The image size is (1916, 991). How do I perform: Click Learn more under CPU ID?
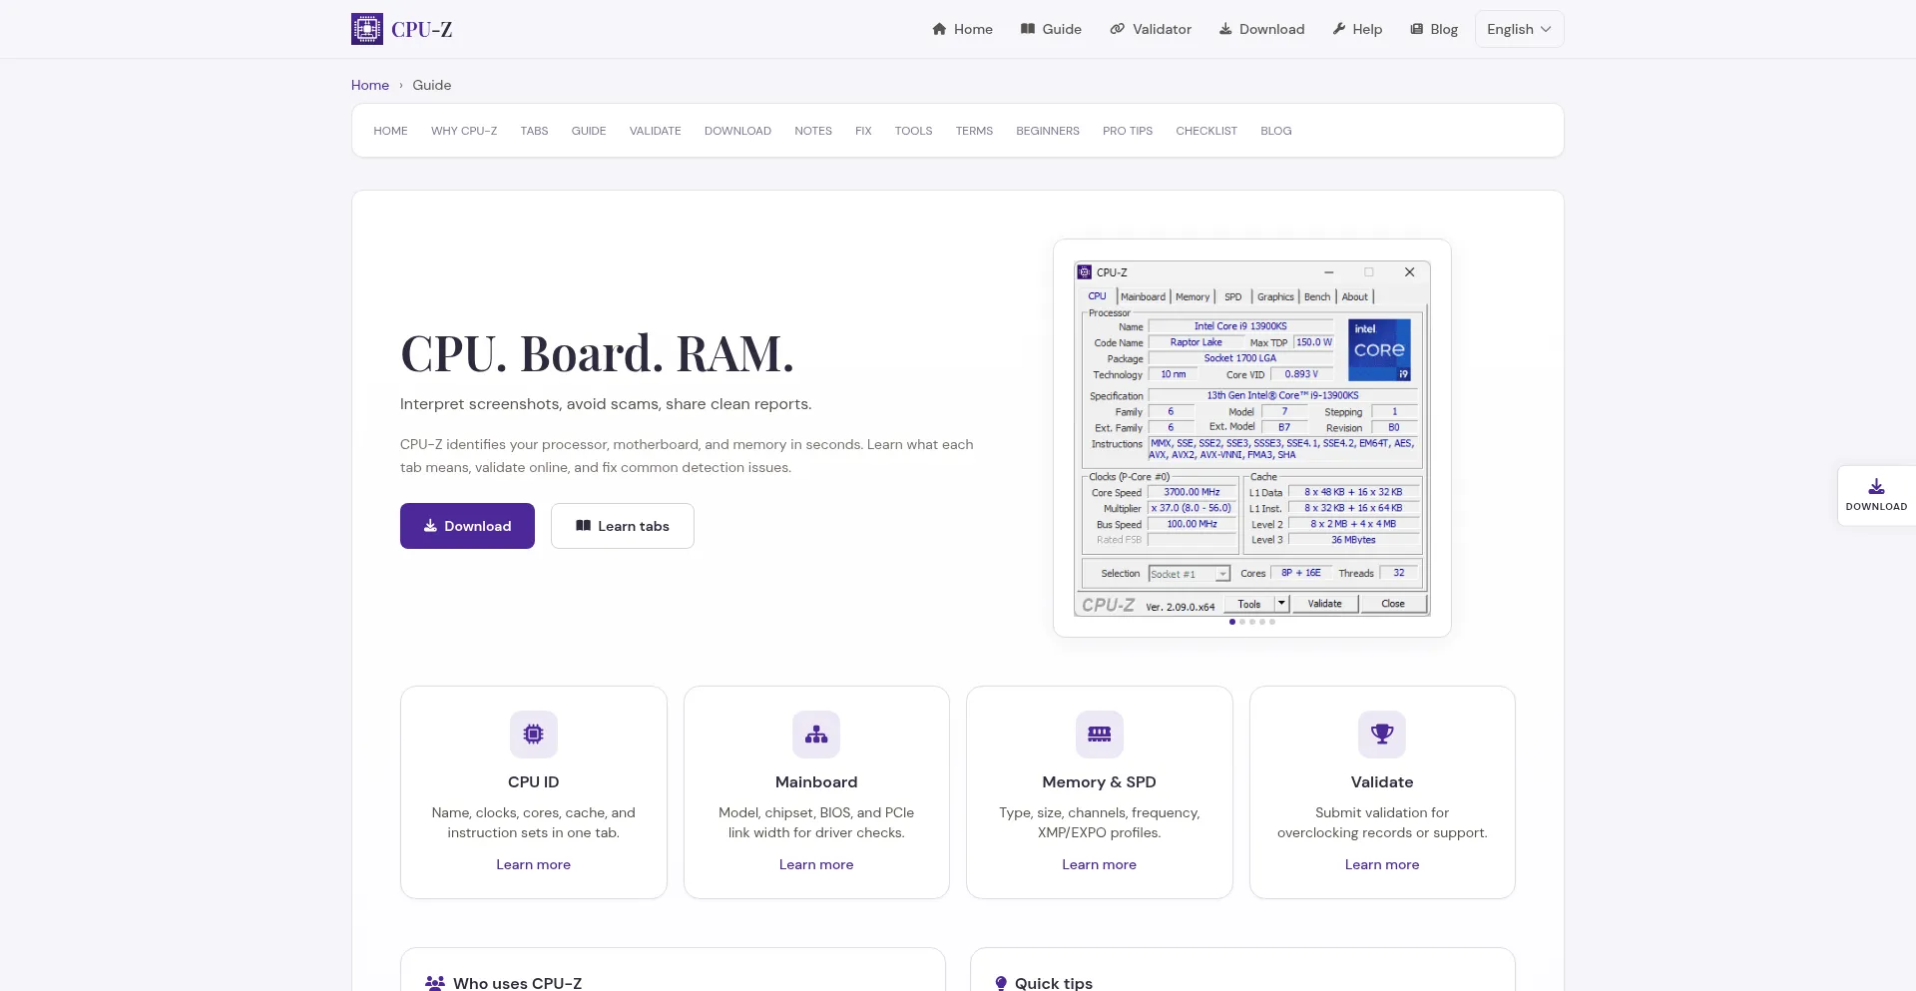534,864
